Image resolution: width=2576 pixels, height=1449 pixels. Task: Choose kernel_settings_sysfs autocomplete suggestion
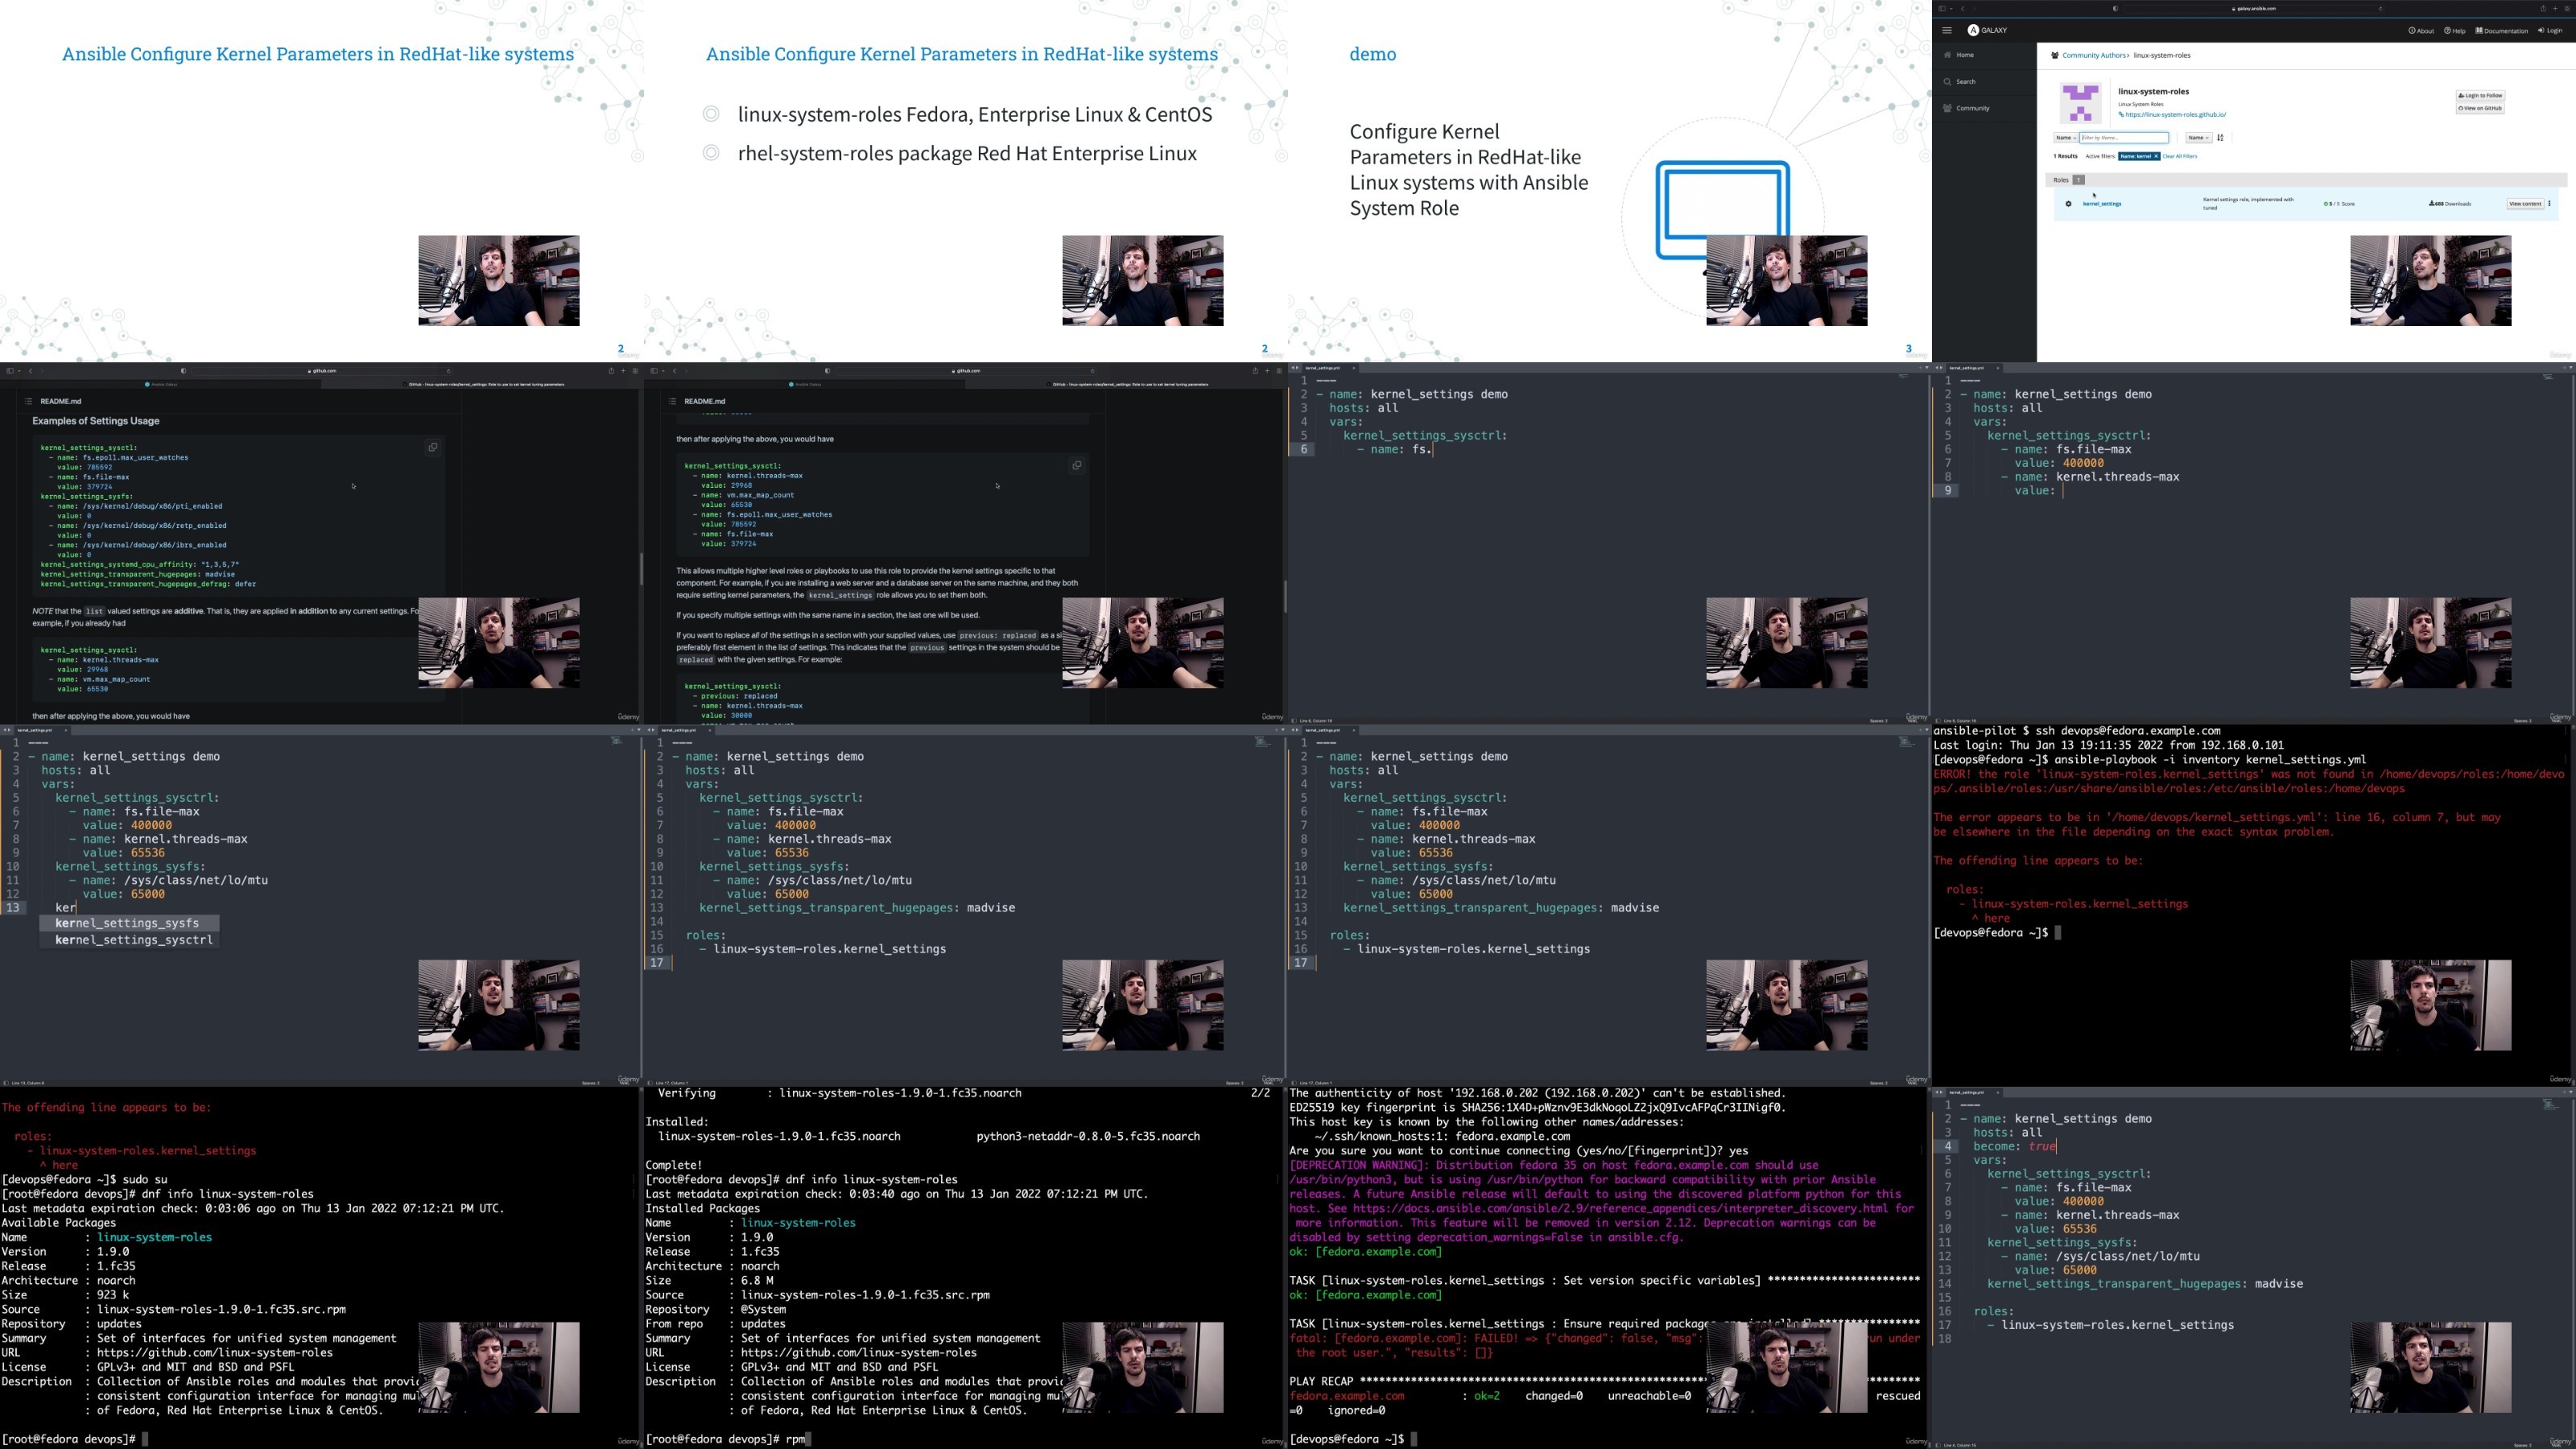pyautogui.click(x=128, y=924)
